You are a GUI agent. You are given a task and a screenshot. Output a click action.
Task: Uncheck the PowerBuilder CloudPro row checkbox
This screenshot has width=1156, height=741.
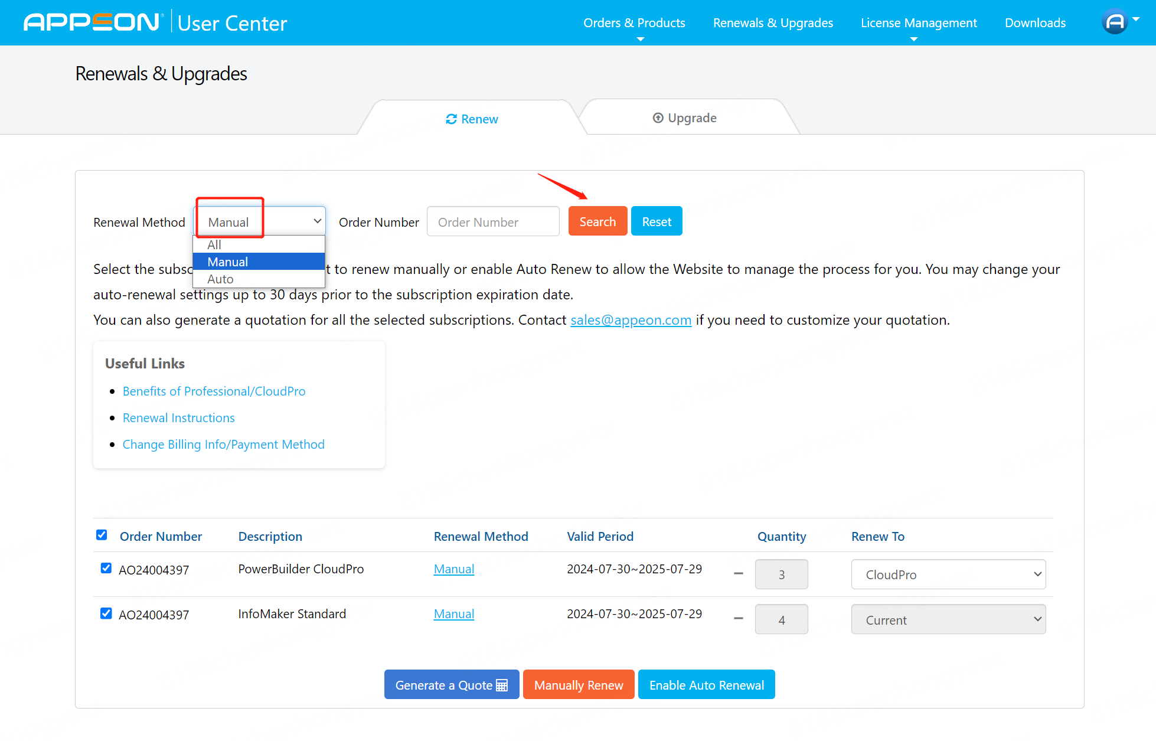coord(106,568)
